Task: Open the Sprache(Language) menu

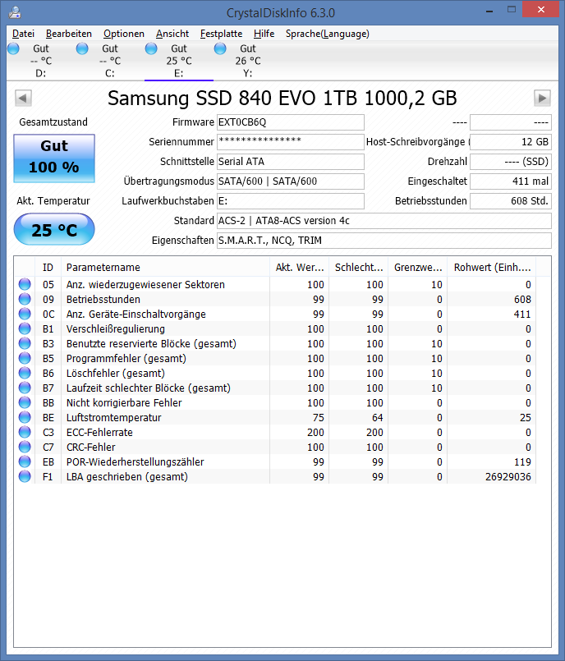Action: click(x=327, y=34)
